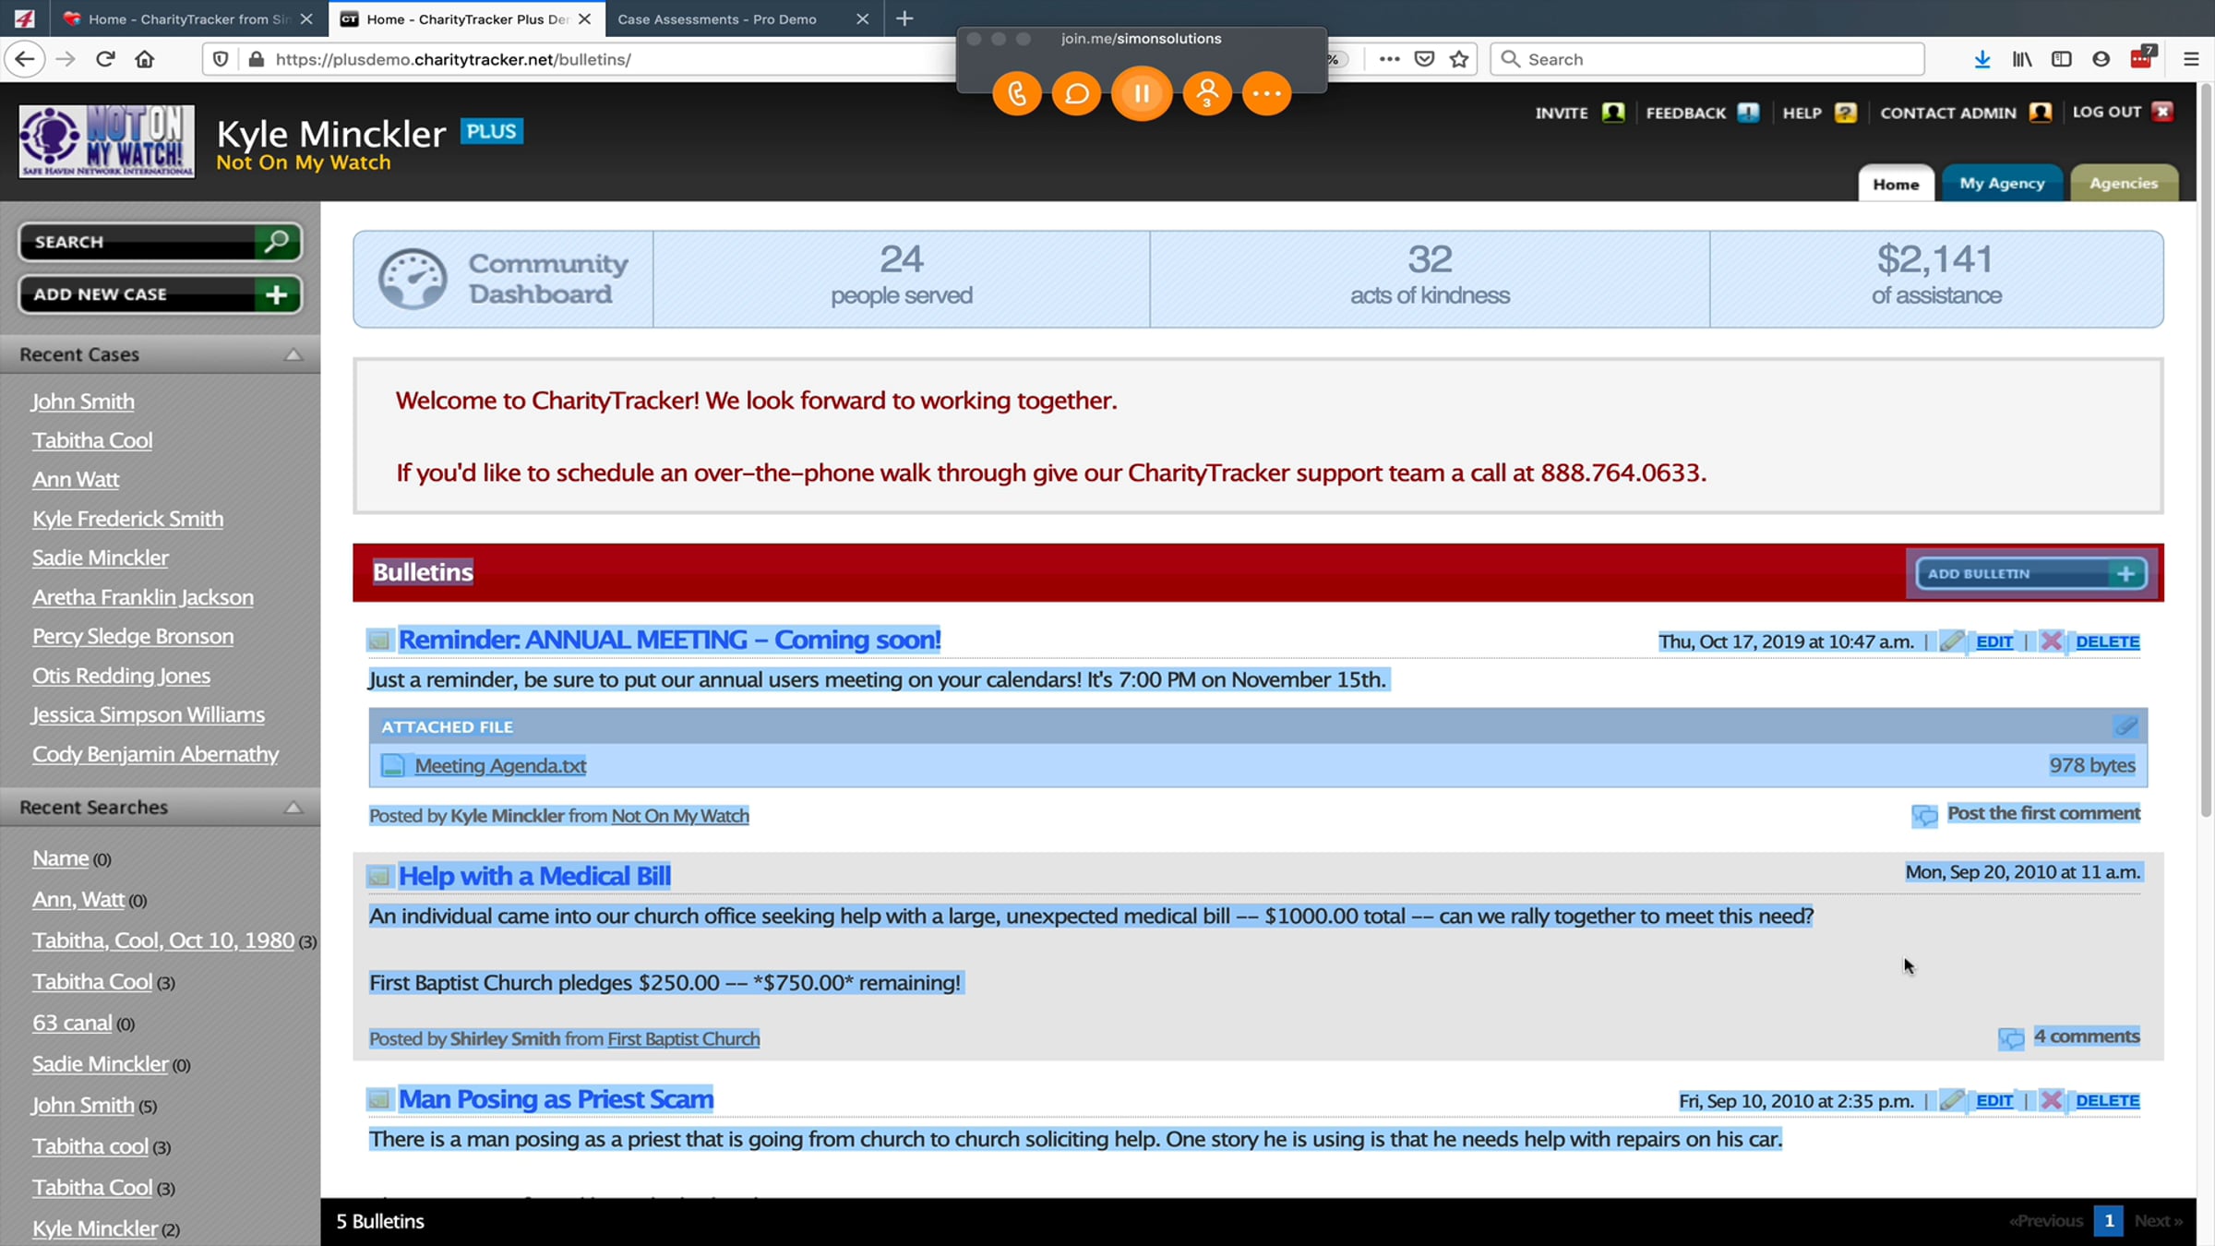Screen dimensions: 2215x1246
Task: Click the search magnifier icon in sidebar
Action: coord(276,242)
